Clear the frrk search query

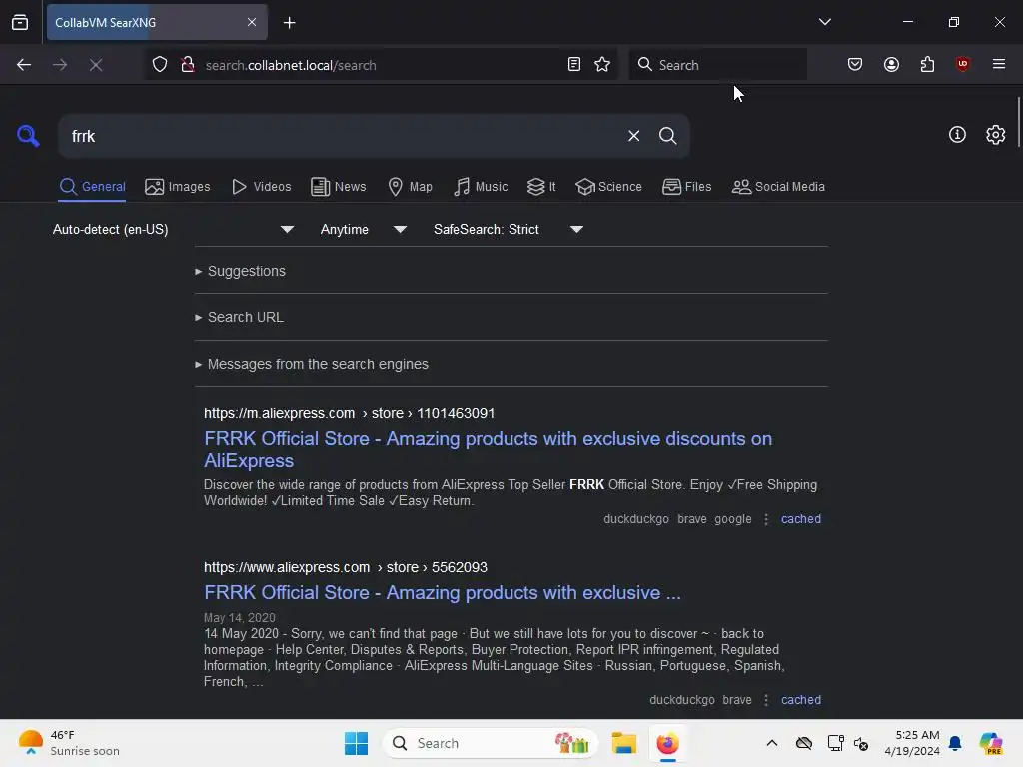(x=633, y=136)
